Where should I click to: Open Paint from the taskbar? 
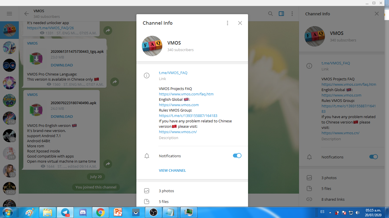(x=30, y=212)
